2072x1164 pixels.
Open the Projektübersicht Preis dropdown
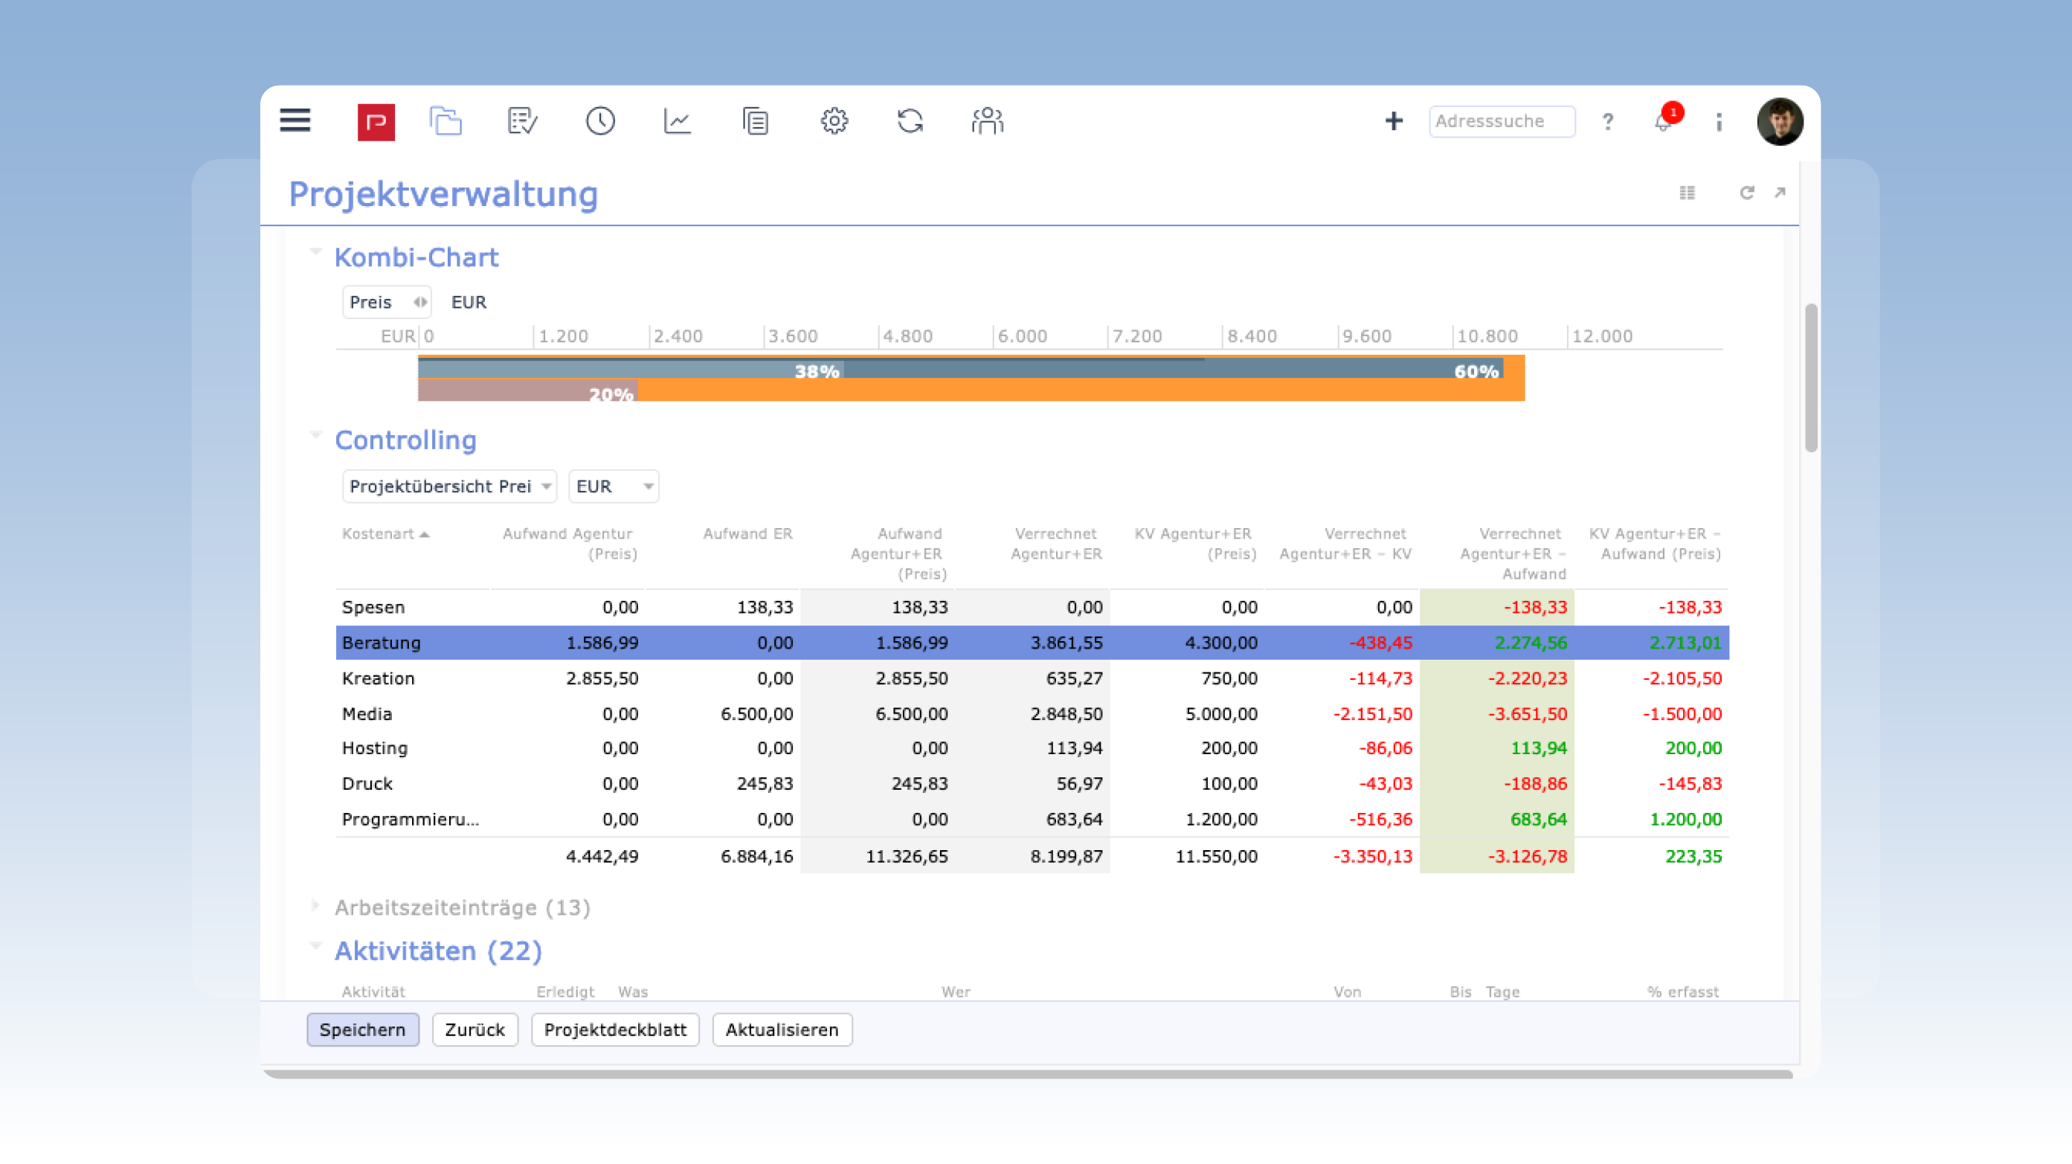(x=450, y=486)
